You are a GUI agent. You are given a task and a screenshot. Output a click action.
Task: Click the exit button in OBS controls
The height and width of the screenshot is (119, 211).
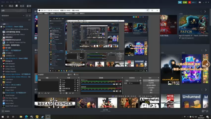151,93
